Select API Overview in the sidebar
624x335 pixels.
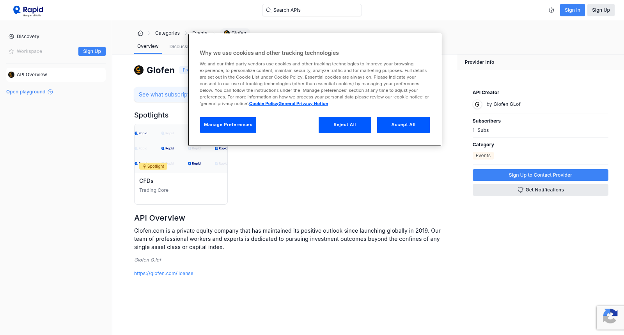tap(56, 75)
